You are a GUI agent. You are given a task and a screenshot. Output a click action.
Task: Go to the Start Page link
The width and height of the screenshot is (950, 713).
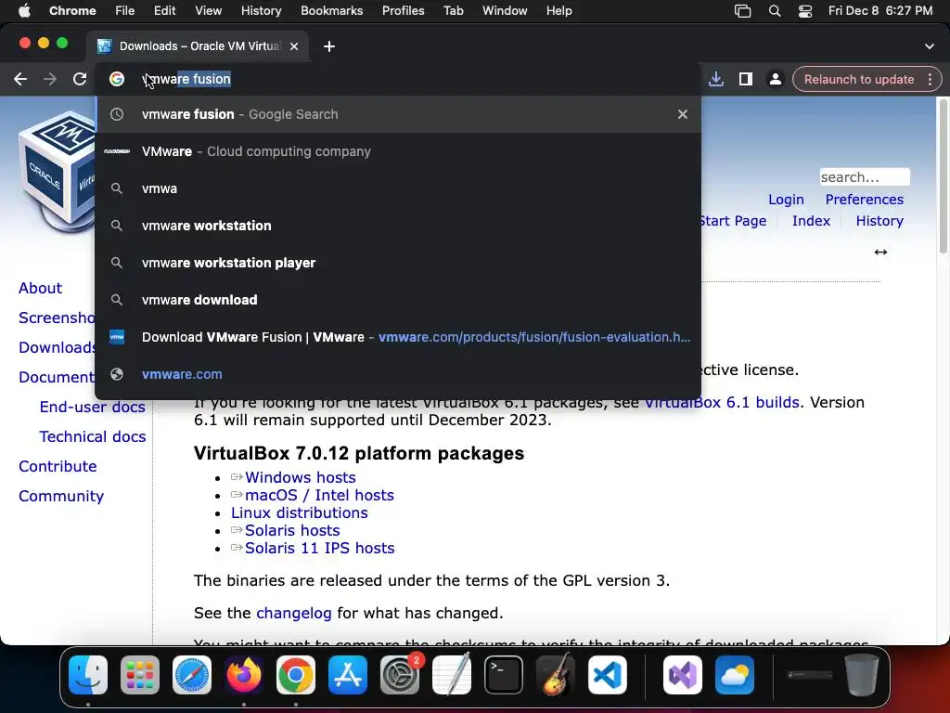tap(733, 221)
